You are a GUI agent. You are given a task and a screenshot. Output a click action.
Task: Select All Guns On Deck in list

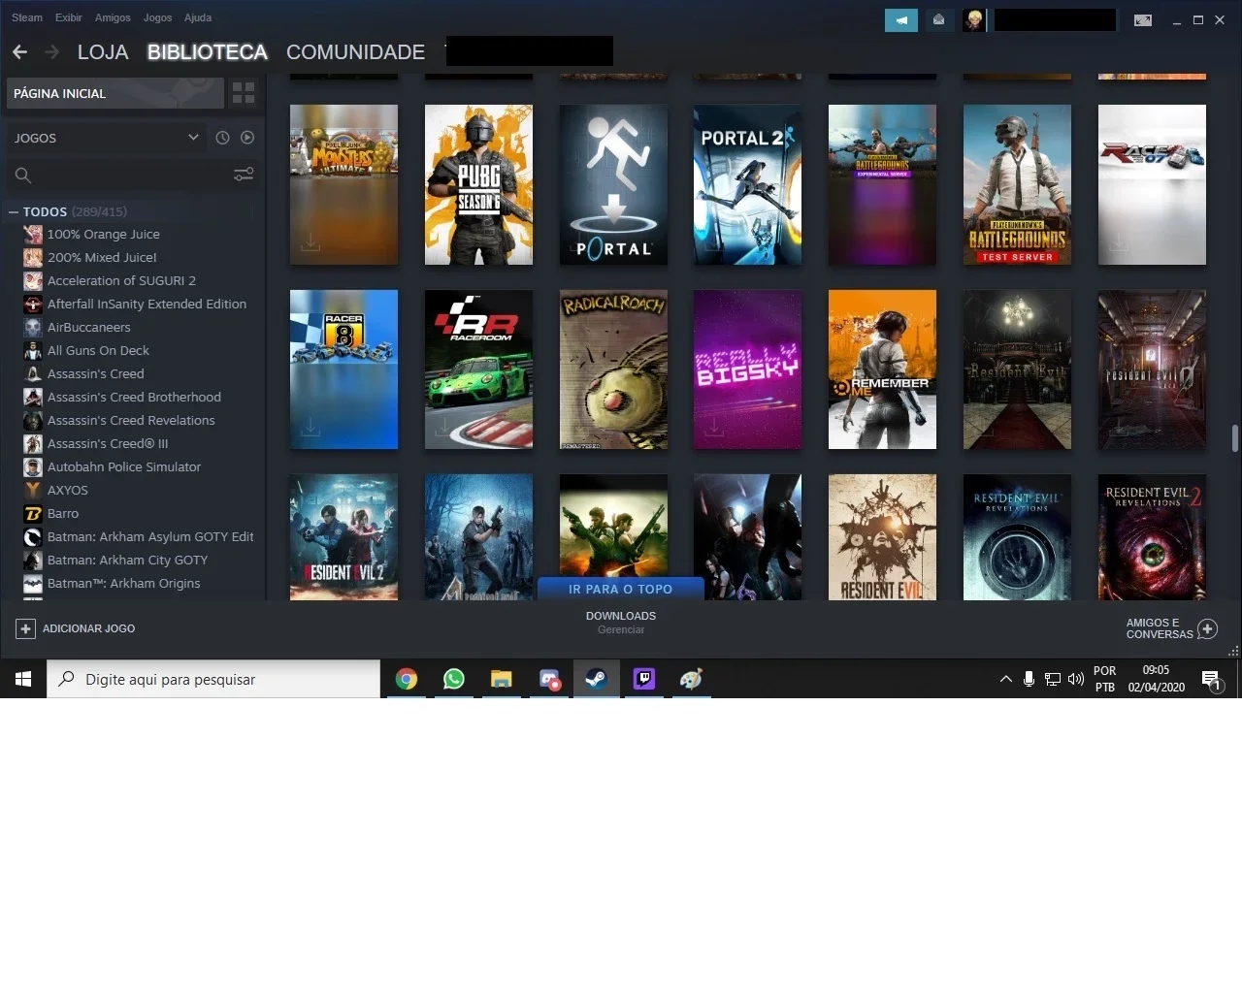(x=98, y=350)
